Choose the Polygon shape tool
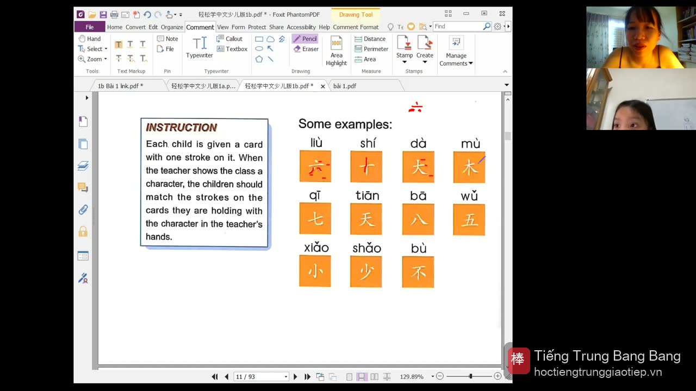Screen dimensions: 696x391 [x=259, y=59]
